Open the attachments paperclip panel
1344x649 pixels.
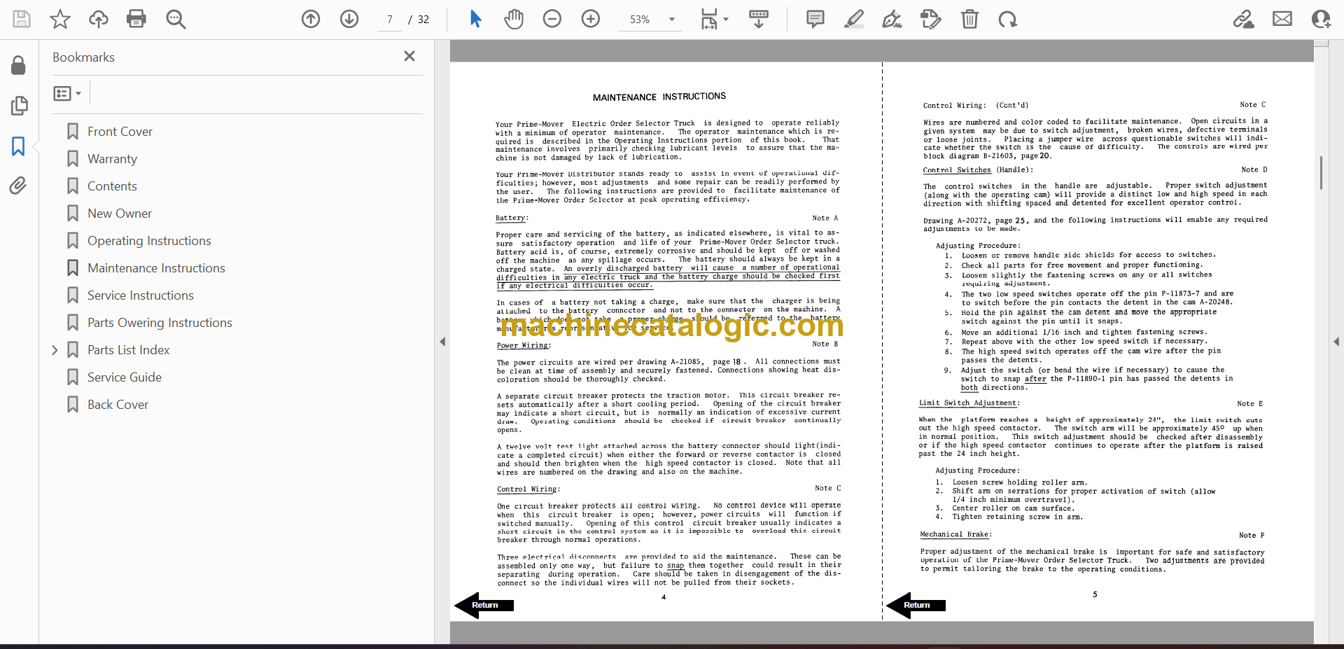click(18, 186)
